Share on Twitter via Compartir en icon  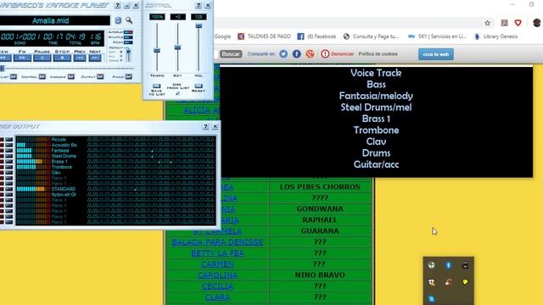point(283,54)
